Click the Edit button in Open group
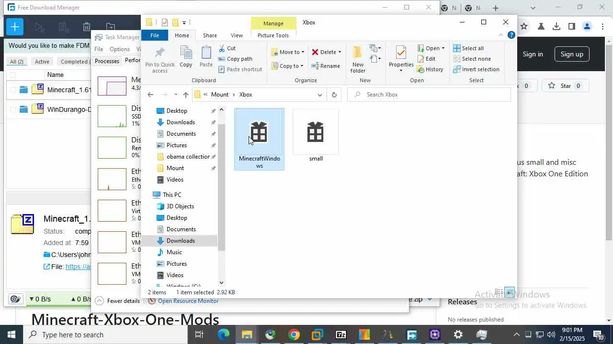The width and height of the screenshot is (613, 344). (426, 59)
